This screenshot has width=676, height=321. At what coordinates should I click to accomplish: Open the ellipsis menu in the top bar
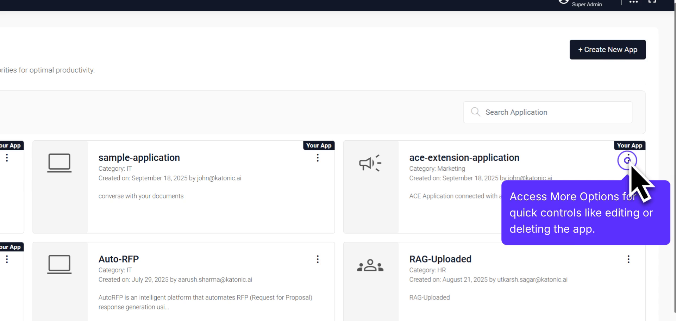click(633, 2)
